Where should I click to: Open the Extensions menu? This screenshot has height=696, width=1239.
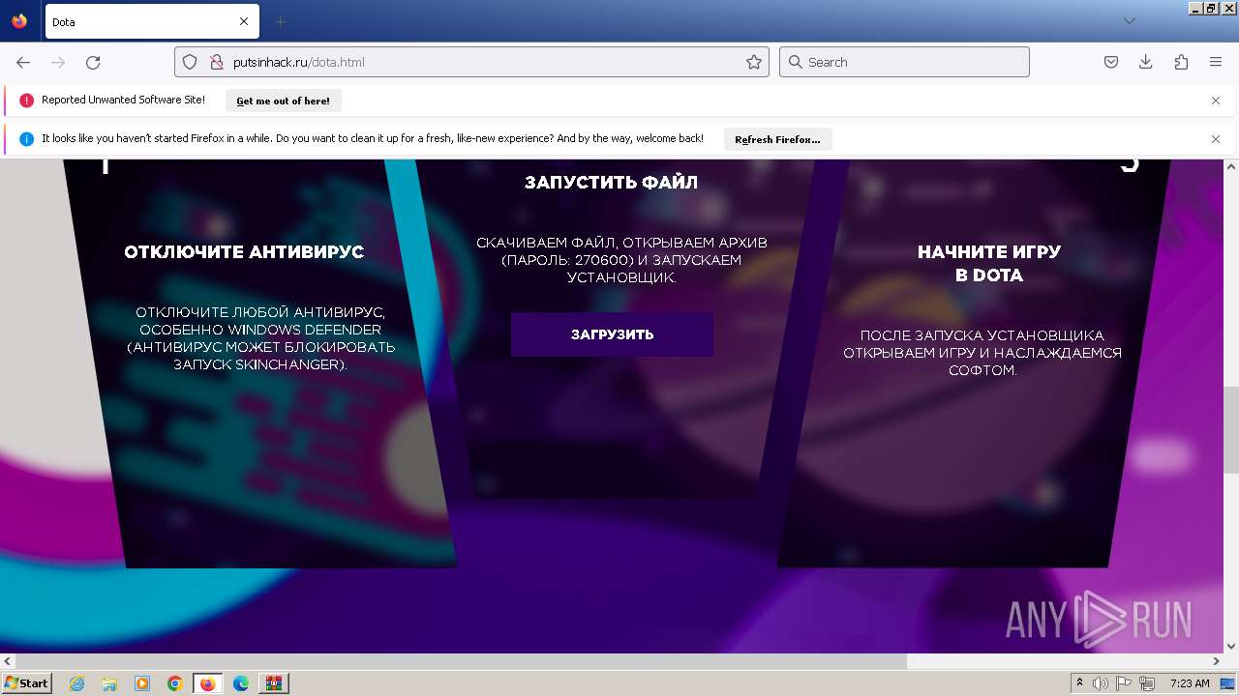1181,62
